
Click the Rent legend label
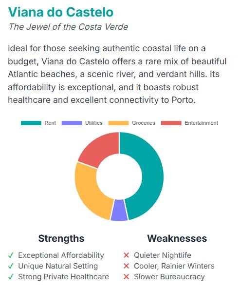(50, 123)
